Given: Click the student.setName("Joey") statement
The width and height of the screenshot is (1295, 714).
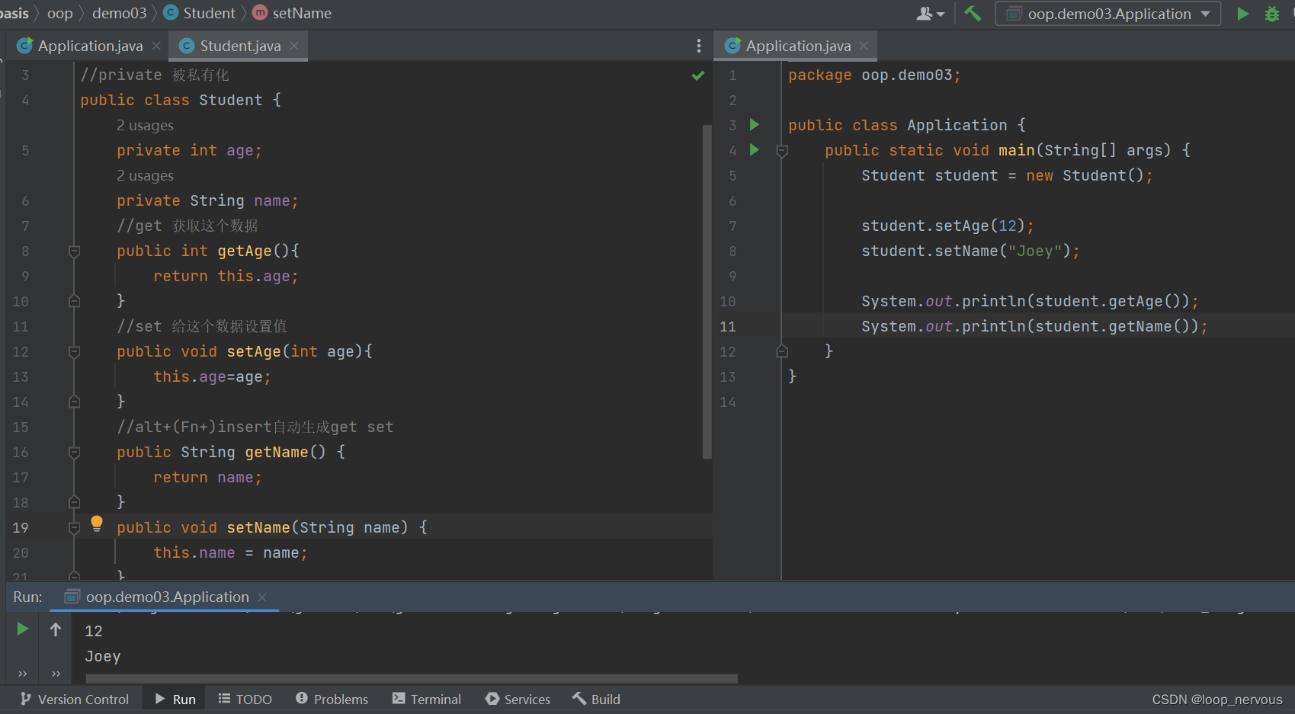Looking at the screenshot, I should 970,251.
